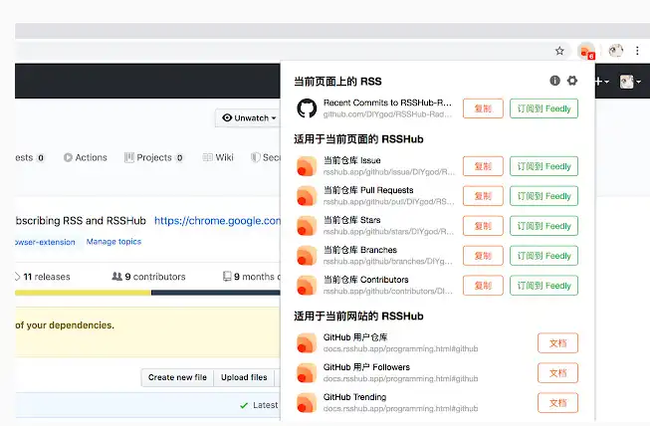Copy the 当前仓库 Pull Requests feed

483,196
